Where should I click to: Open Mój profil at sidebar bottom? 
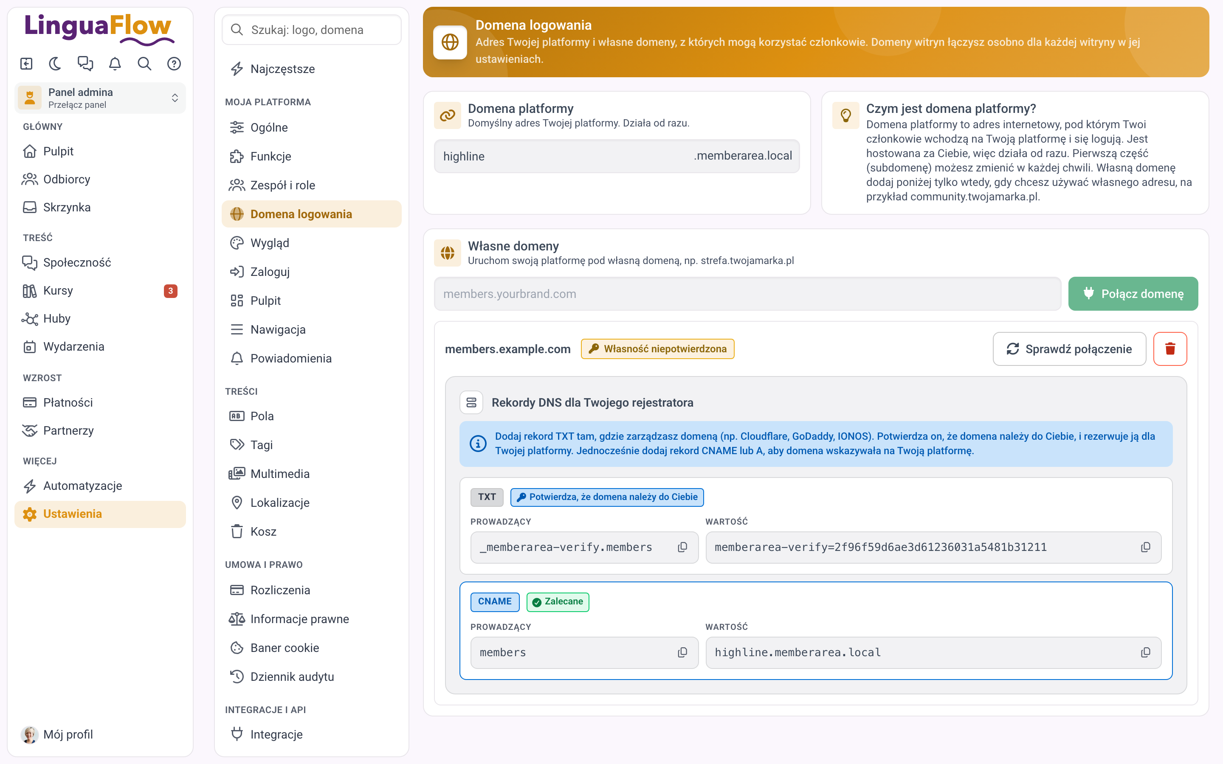click(100, 734)
